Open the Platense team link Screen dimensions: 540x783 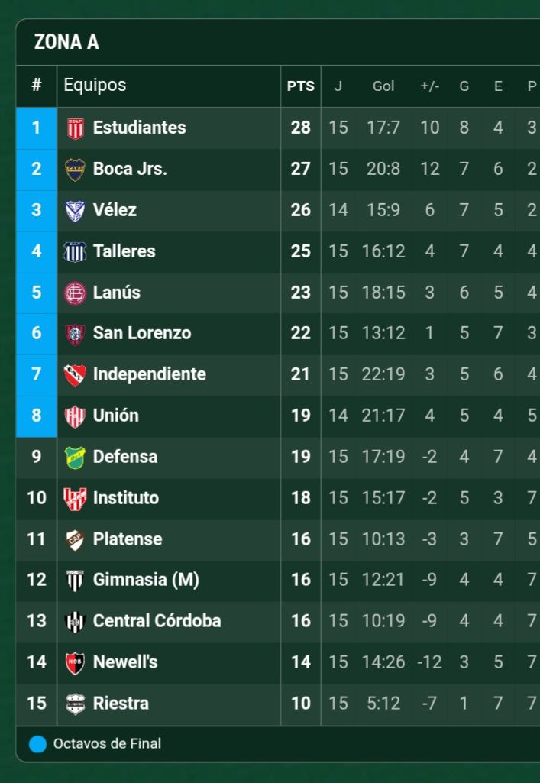tap(127, 539)
